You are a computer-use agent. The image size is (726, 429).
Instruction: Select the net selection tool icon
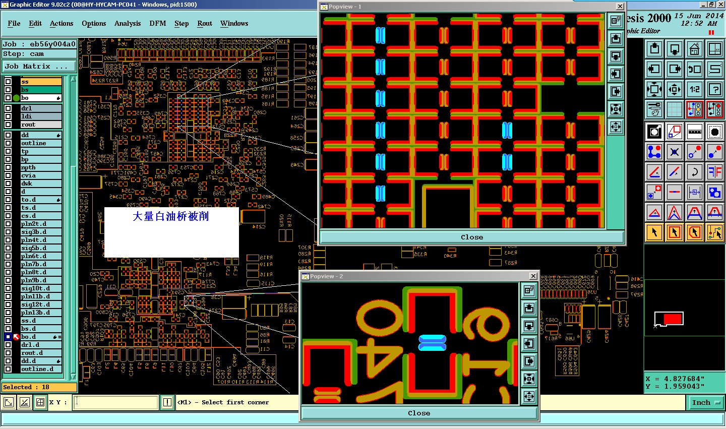pos(715,232)
